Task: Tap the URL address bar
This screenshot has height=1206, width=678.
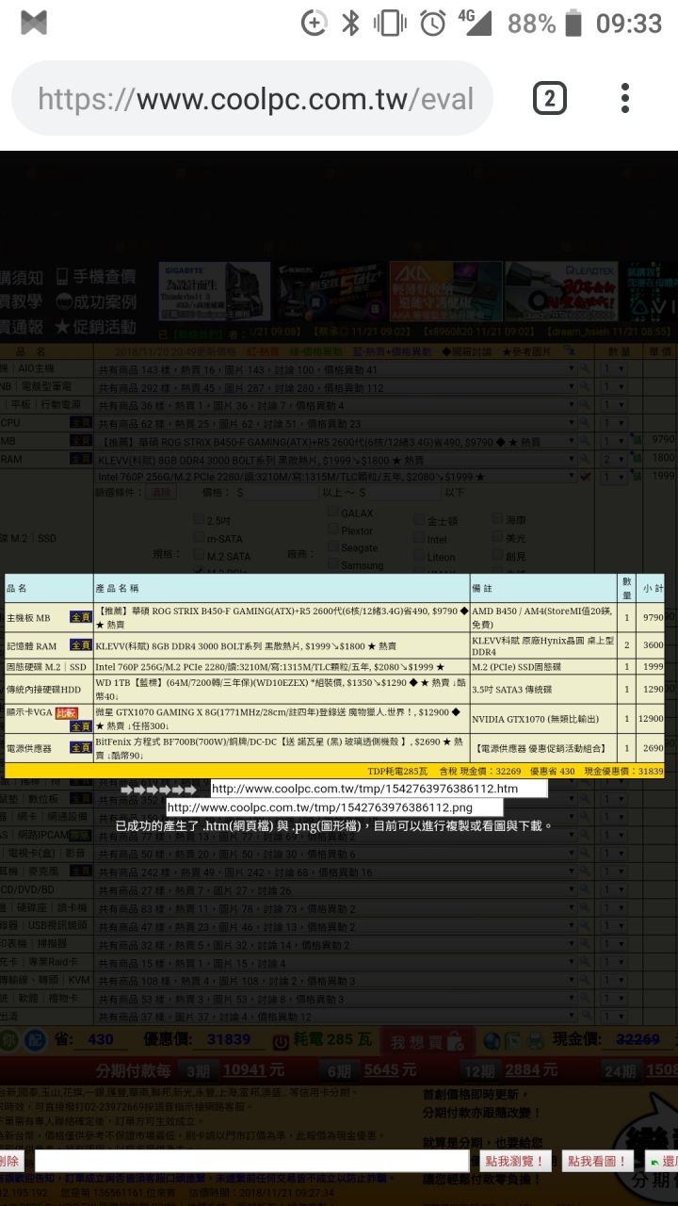Action: coord(252,99)
